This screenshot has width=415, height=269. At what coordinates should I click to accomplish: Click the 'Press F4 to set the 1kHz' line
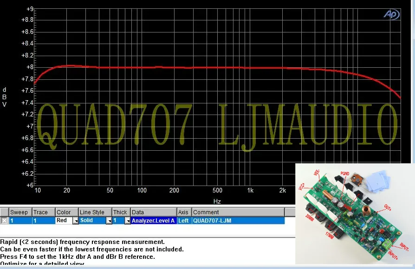pos(78,256)
